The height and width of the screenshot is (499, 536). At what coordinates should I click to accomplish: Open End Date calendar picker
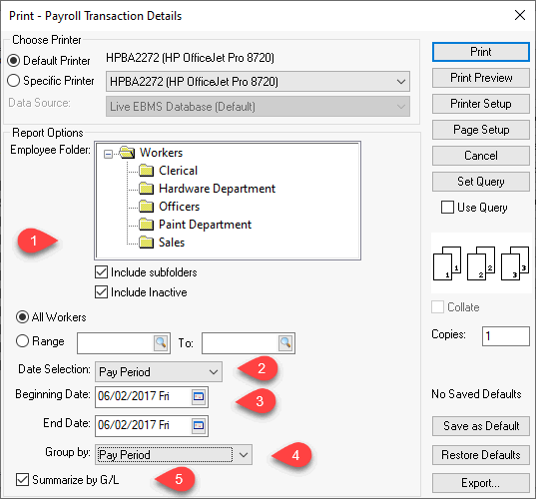(199, 425)
